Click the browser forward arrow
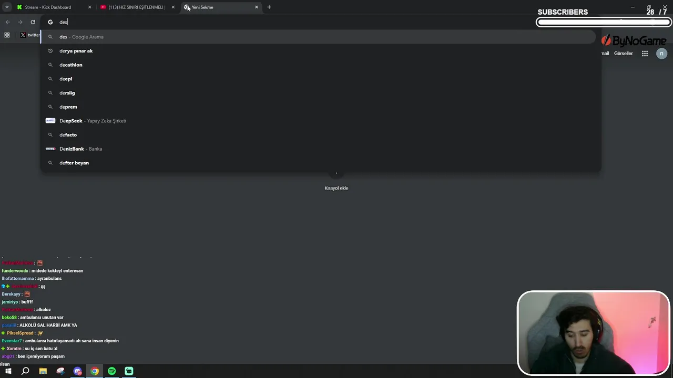Viewport: 673px width, 378px height. 20,22
